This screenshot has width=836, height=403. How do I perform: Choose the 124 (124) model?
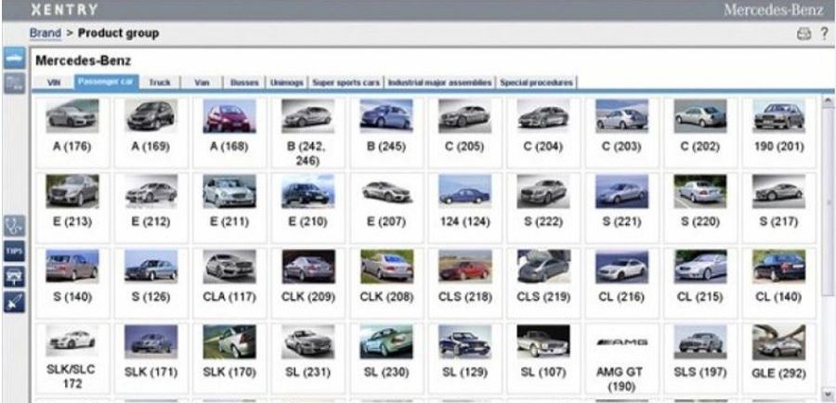pyautogui.click(x=465, y=207)
